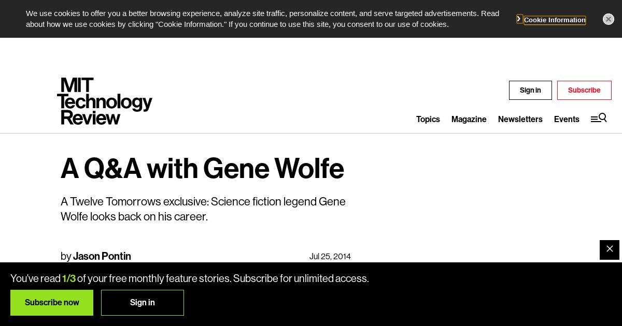This screenshot has width=622, height=326.
Task: Open author Jason Pontin's profile link
Action: tap(102, 256)
